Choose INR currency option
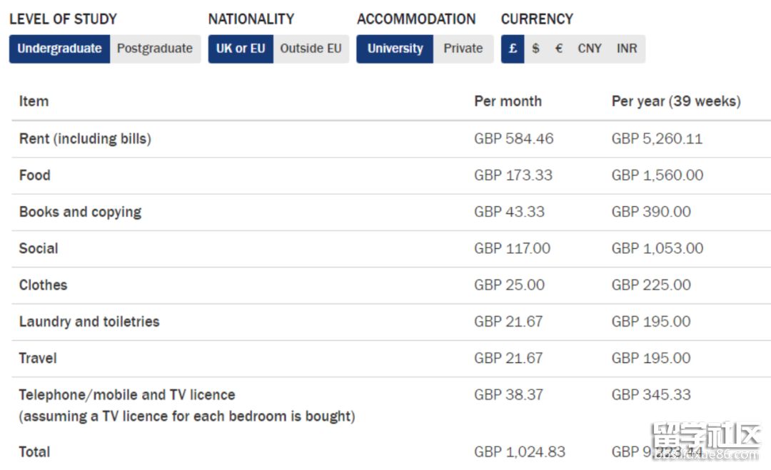 pyautogui.click(x=627, y=48)
